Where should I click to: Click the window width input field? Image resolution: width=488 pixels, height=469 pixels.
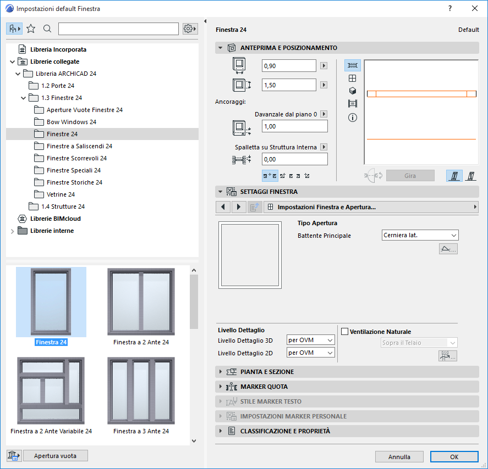tap(289, 66)
